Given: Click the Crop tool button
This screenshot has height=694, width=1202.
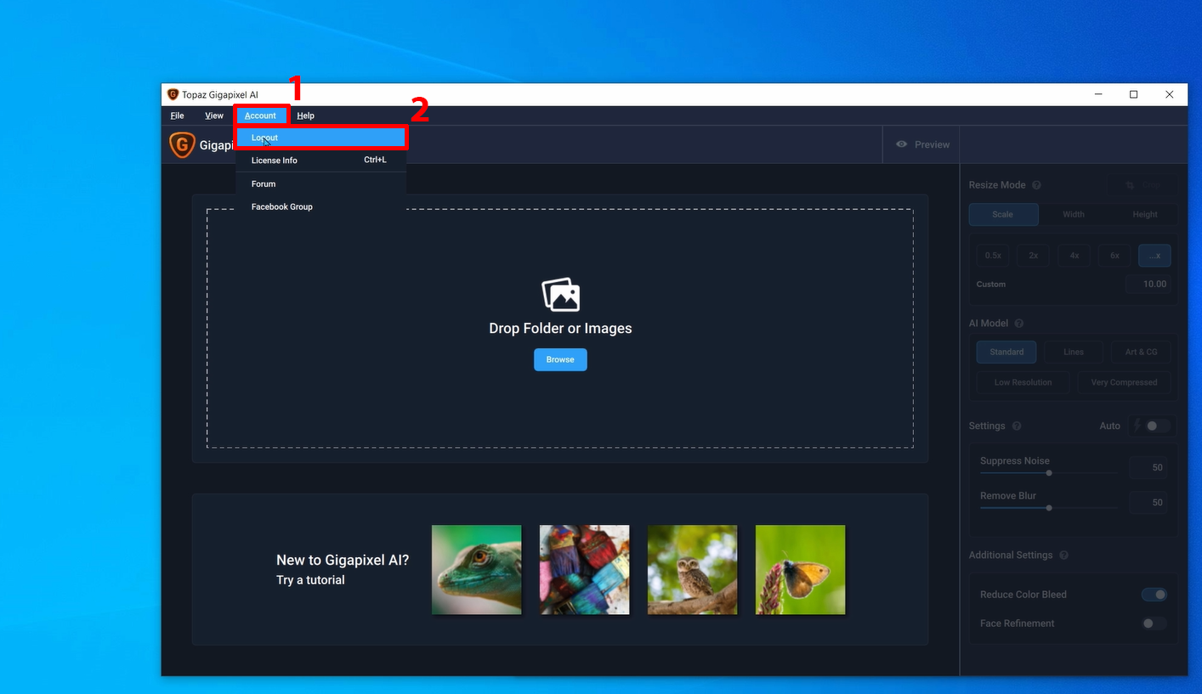Looking at the screenshot, I should point(1142,185).
